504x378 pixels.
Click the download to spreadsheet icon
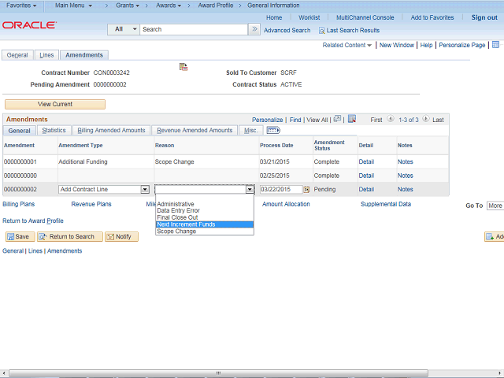(x=352, y=120)
